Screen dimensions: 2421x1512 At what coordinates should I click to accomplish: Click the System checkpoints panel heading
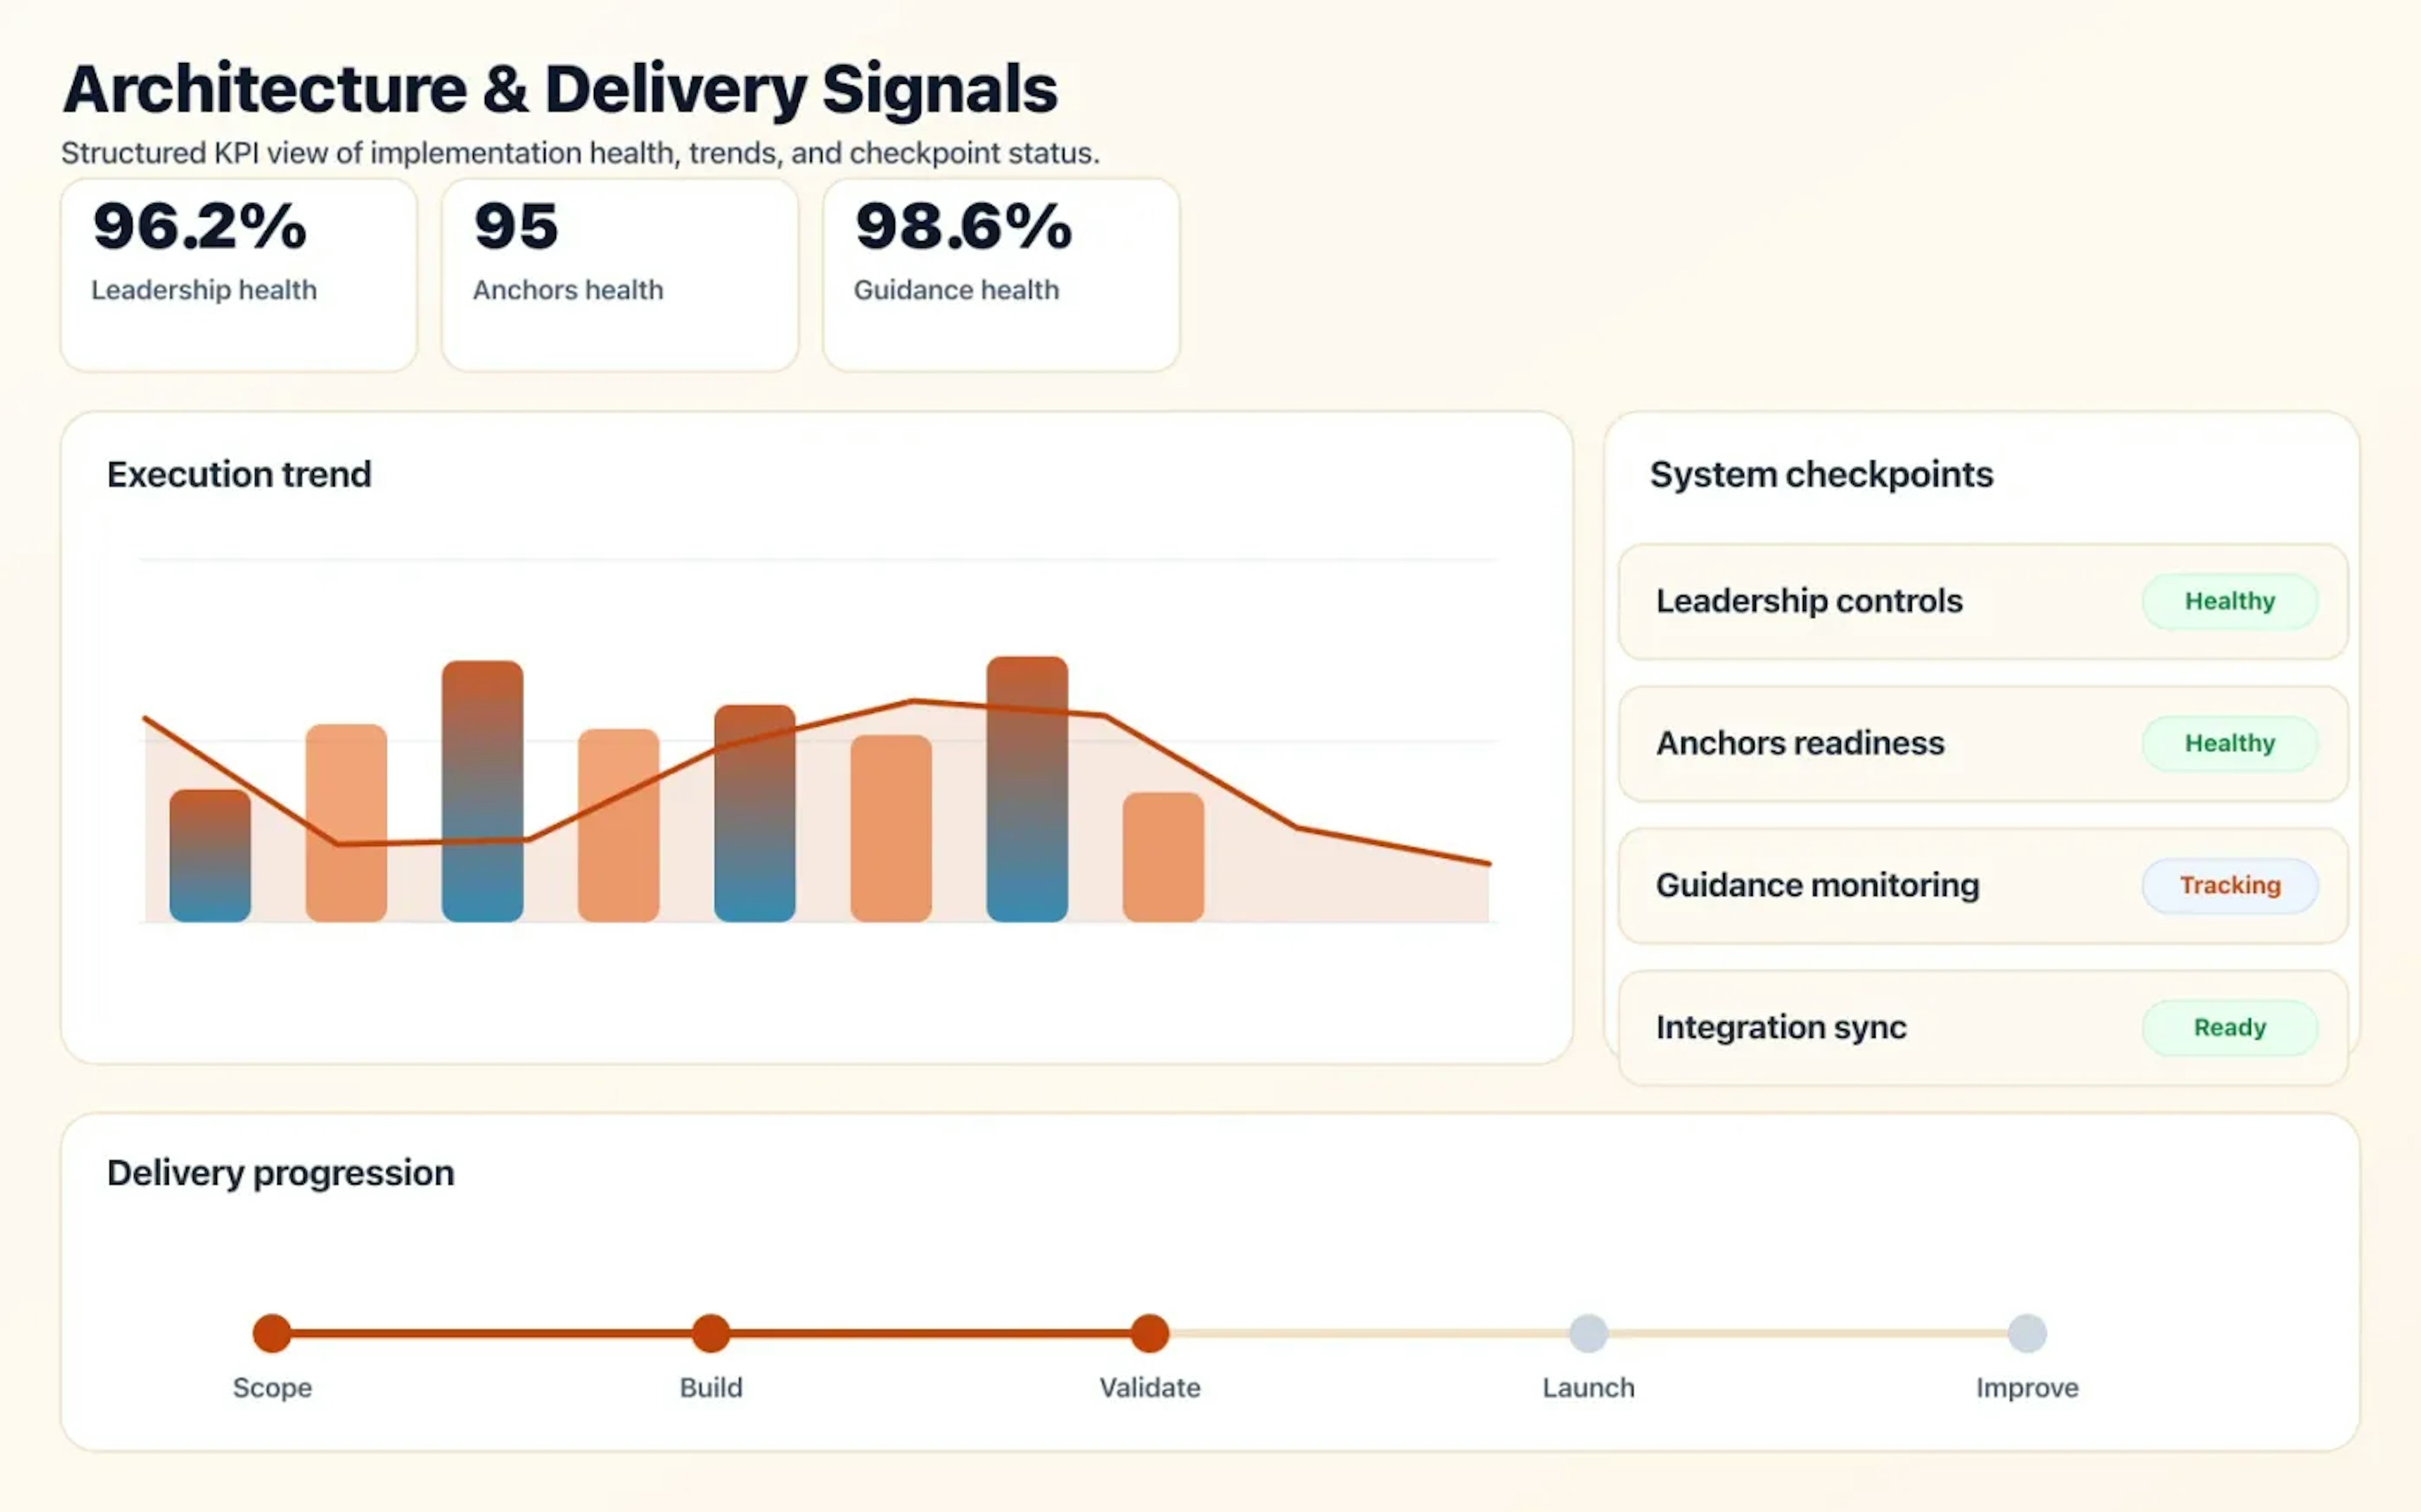coord(1821,474)
